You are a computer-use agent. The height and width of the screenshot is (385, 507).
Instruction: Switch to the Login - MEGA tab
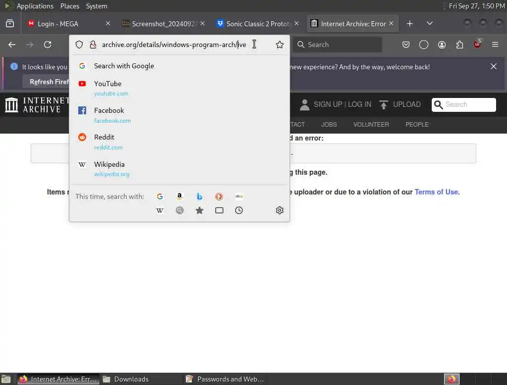coord(68,24)
